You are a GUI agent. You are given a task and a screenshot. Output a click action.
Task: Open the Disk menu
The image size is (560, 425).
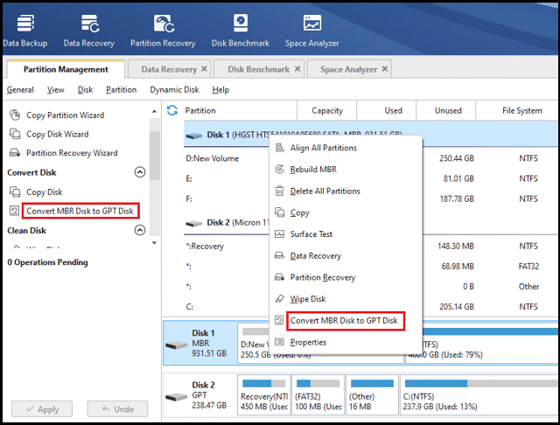(x=85, y=89)
